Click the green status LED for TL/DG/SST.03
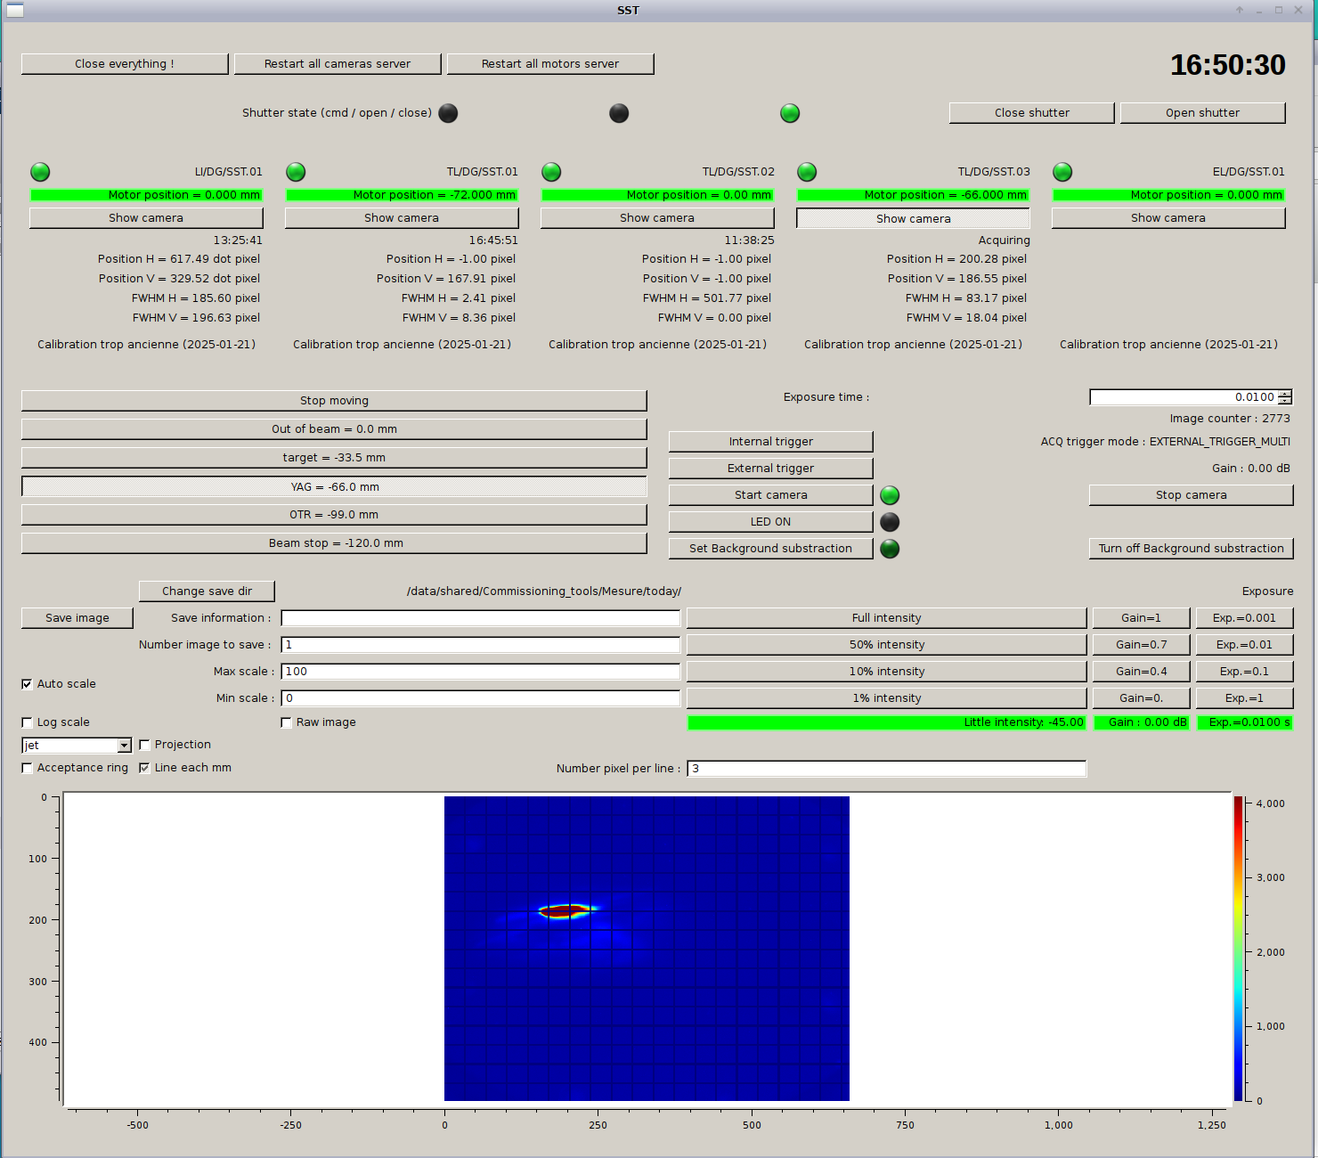 [807, 172]
